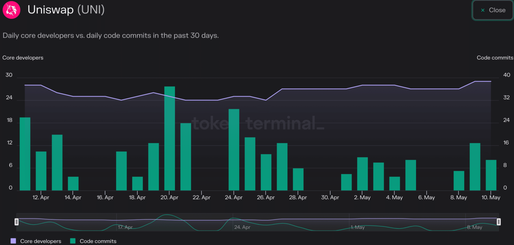The height and width of the screenshot is (245, 514).
Task: Click the 17. Apr marker in navigator
Action: coord(125,227)
